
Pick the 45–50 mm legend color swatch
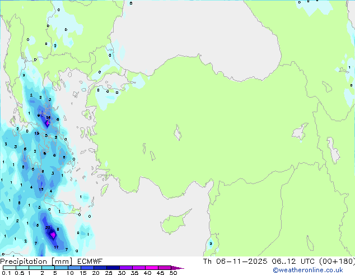point(165,268)
